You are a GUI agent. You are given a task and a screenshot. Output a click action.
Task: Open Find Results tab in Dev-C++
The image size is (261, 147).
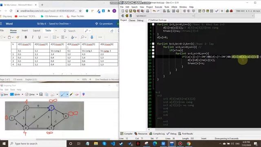click(186, 134)
